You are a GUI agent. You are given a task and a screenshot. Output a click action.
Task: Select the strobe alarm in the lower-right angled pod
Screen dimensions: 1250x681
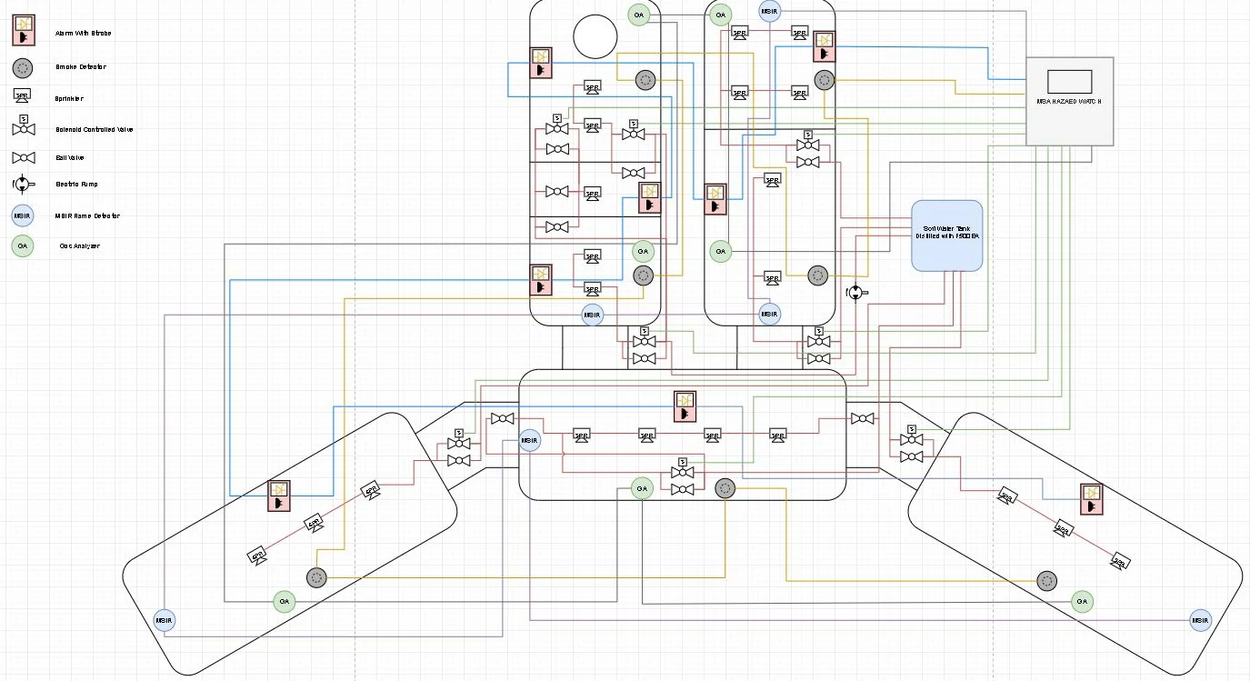(1092, 499)
